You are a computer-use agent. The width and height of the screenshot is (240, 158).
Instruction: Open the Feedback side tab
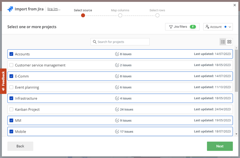(x=3, y=81)
